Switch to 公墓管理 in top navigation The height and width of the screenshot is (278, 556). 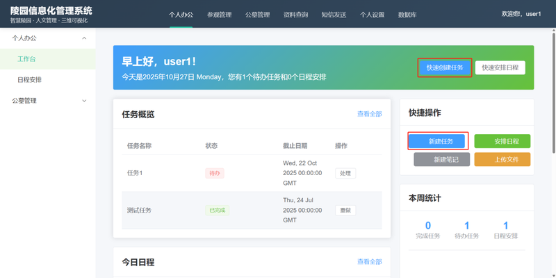point(257,15)
